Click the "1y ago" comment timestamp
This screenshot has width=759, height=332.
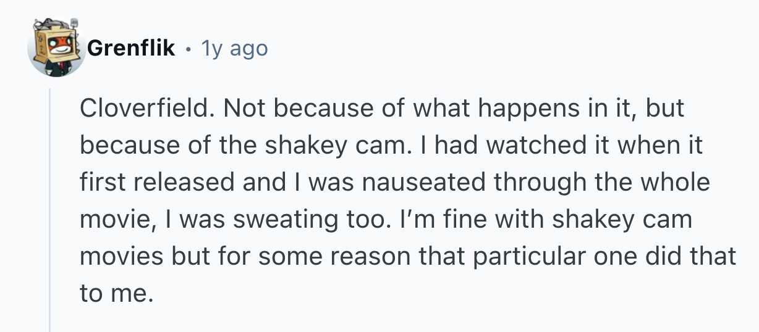pyautogui.click(x=235, y=48)
